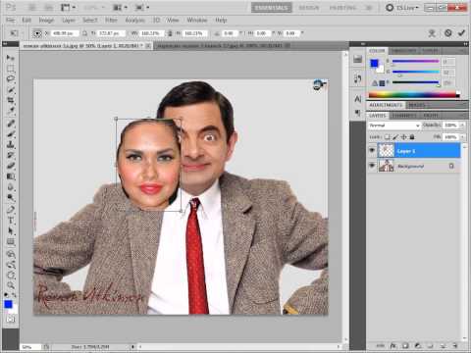This screenshot has width=471, height=353.
Task: Select the Clone Stamp tool
Action: 11,144
